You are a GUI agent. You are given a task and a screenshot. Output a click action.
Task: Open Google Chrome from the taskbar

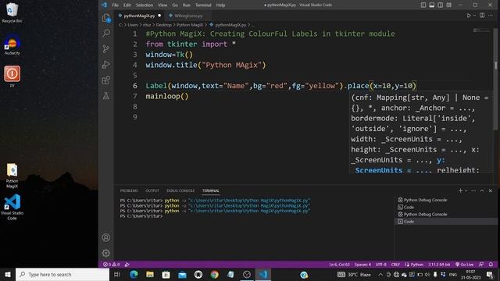[215, 274]
